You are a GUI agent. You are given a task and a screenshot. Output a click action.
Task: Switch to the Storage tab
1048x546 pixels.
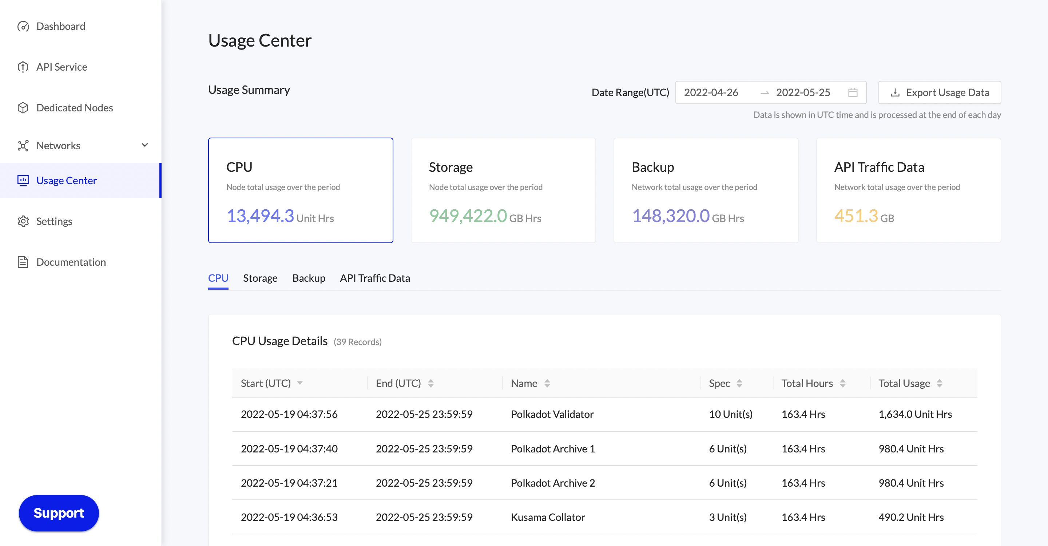(x=260, y=278)
